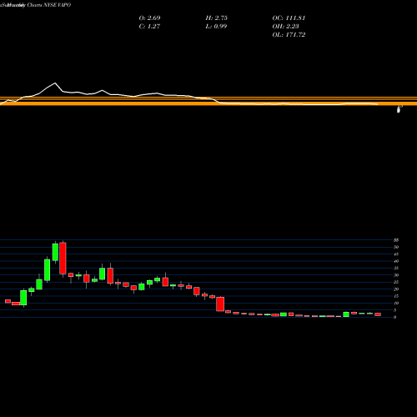Screen dimensions: 417x417
Task: Click the price axis label 55
Action: click(396, 240)
